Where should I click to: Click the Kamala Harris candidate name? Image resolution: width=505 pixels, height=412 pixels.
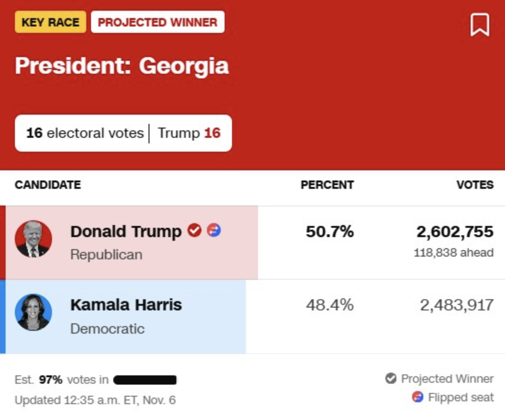tap(126, 305)
